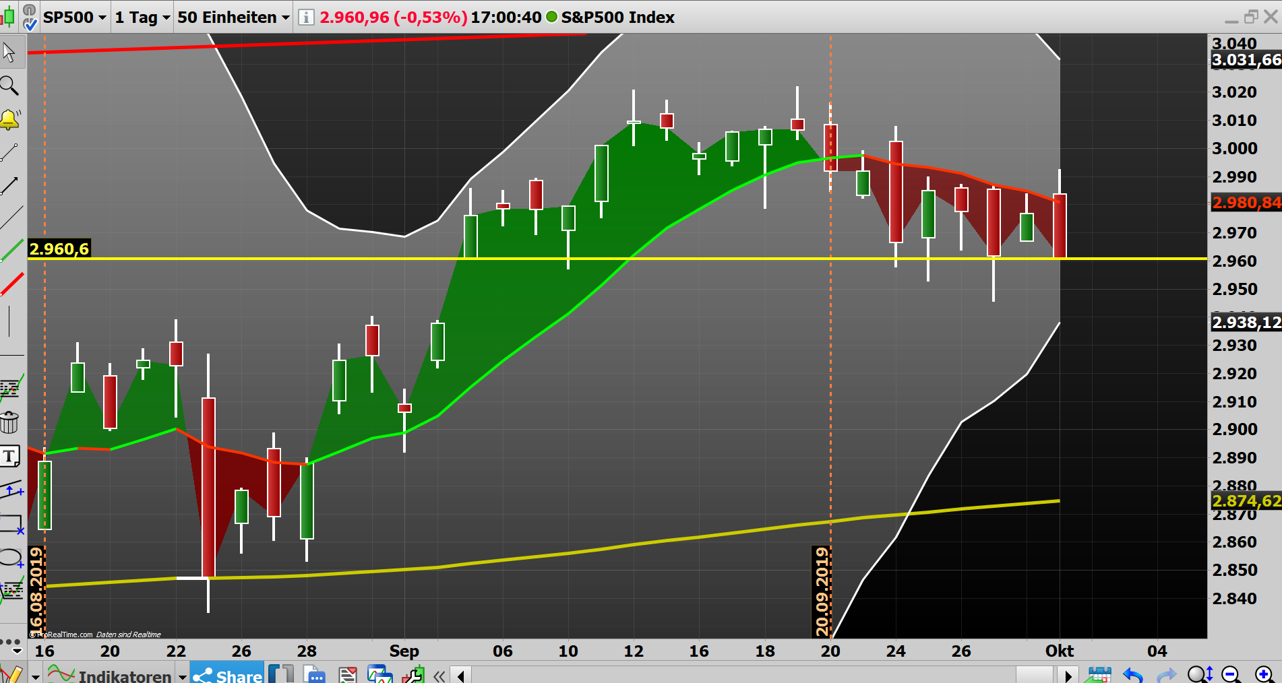Click the price quote 2.960,96 (-0,53%)
The height and width of the screenshot is (683, 1282).
tap(393, 17)
